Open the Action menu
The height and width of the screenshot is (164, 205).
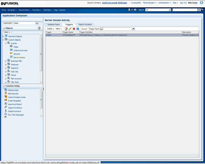51,29
